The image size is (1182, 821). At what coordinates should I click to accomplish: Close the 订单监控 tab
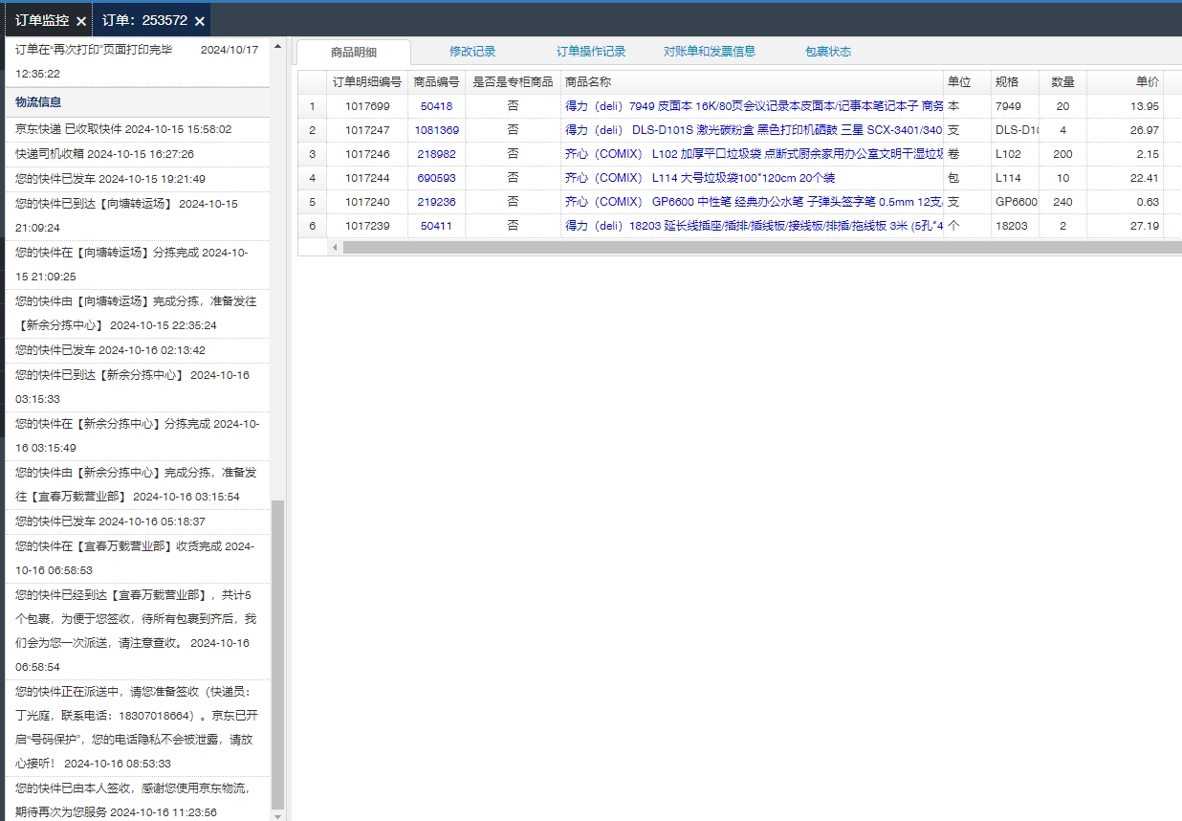pyautogui.click(x=81, y=21)
